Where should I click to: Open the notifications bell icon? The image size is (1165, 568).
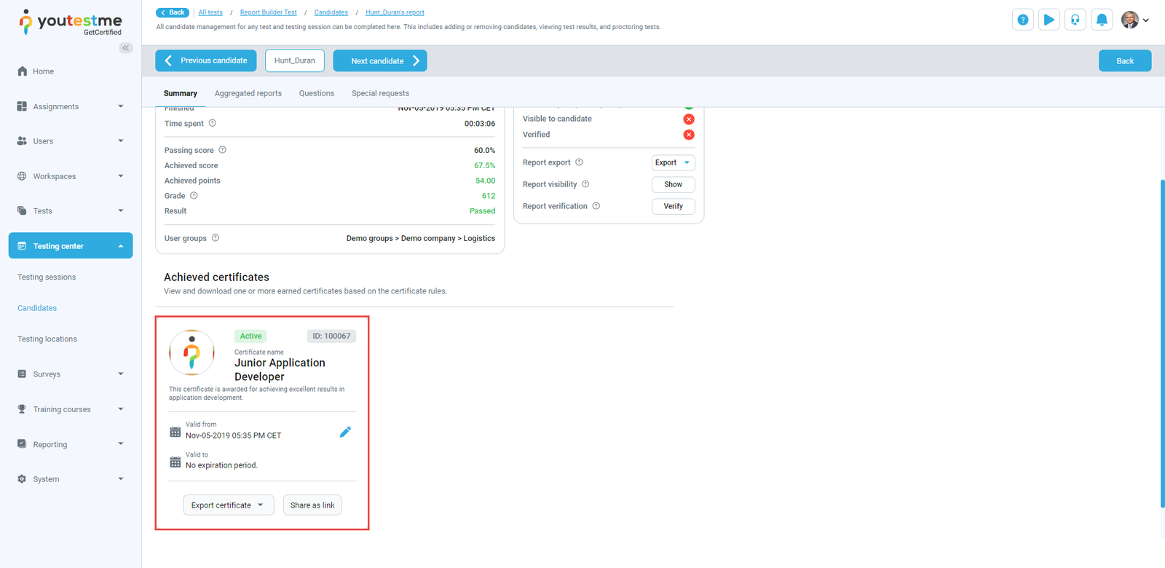click(1102, 20)
